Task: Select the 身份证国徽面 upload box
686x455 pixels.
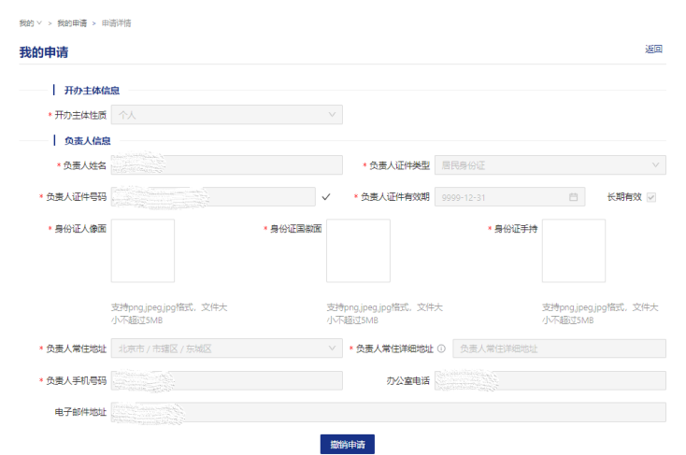Action: pyautogui.click(x=358, y=250)
